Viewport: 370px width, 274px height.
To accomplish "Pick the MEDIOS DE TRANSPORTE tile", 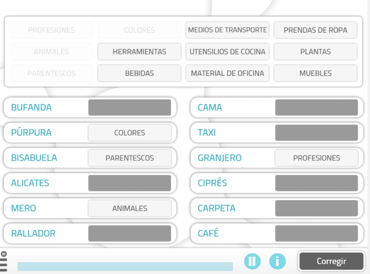I will point(227,30).
